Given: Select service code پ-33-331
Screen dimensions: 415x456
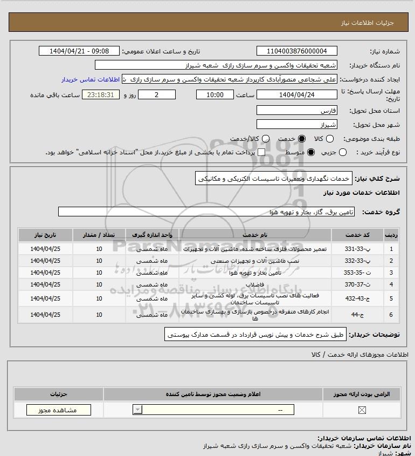Looking at the screenshot, I should [357, 249].
